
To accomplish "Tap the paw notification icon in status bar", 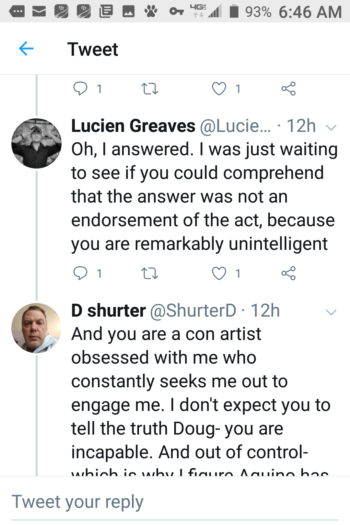I will point(151,12).
